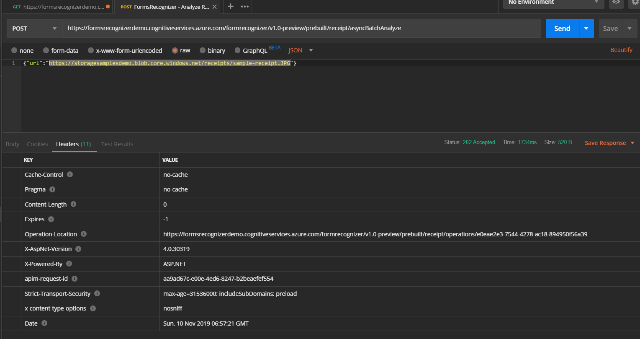Viewport: 640px width, 339px height.
Task: Close the FormsRecognizer POST tab
Action: click(x=214, y=7)
